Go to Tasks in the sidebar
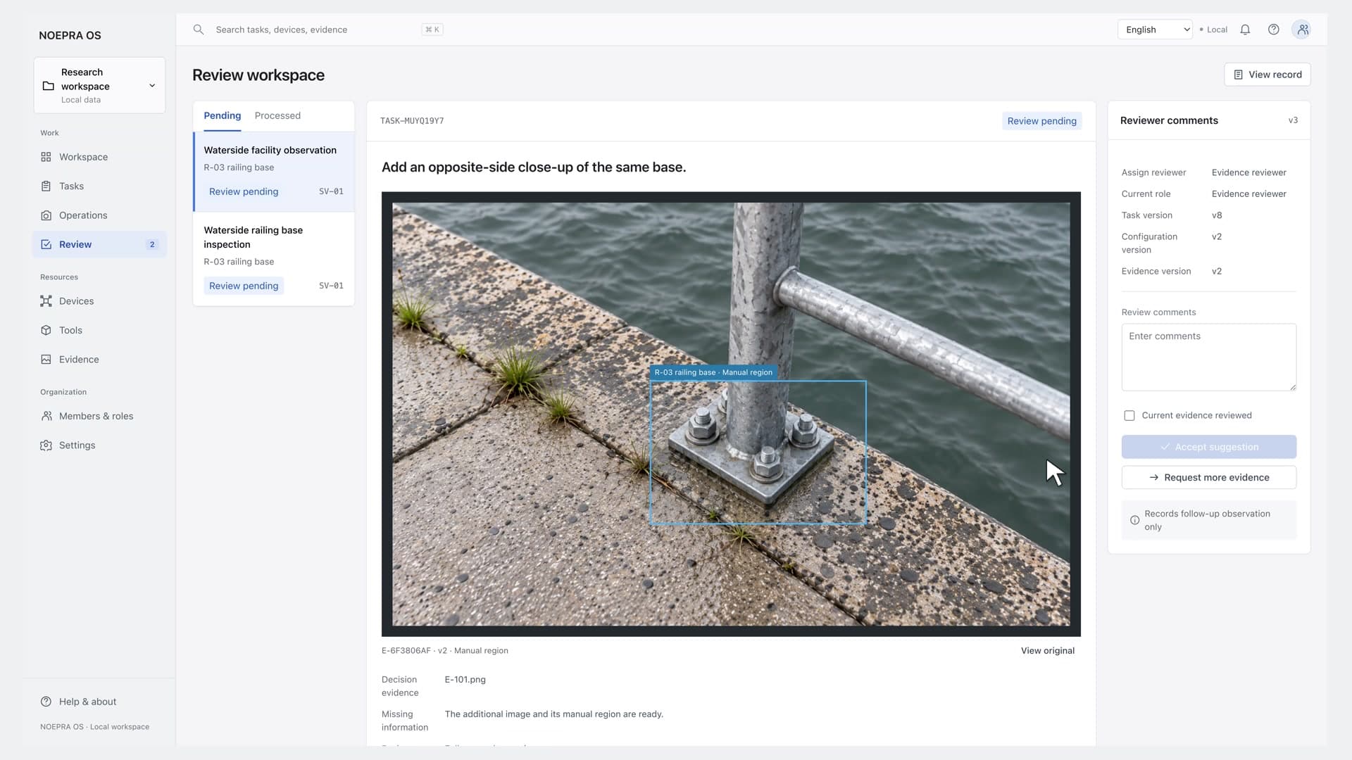Screen dimensions: 1352x760 click(99, 186)
